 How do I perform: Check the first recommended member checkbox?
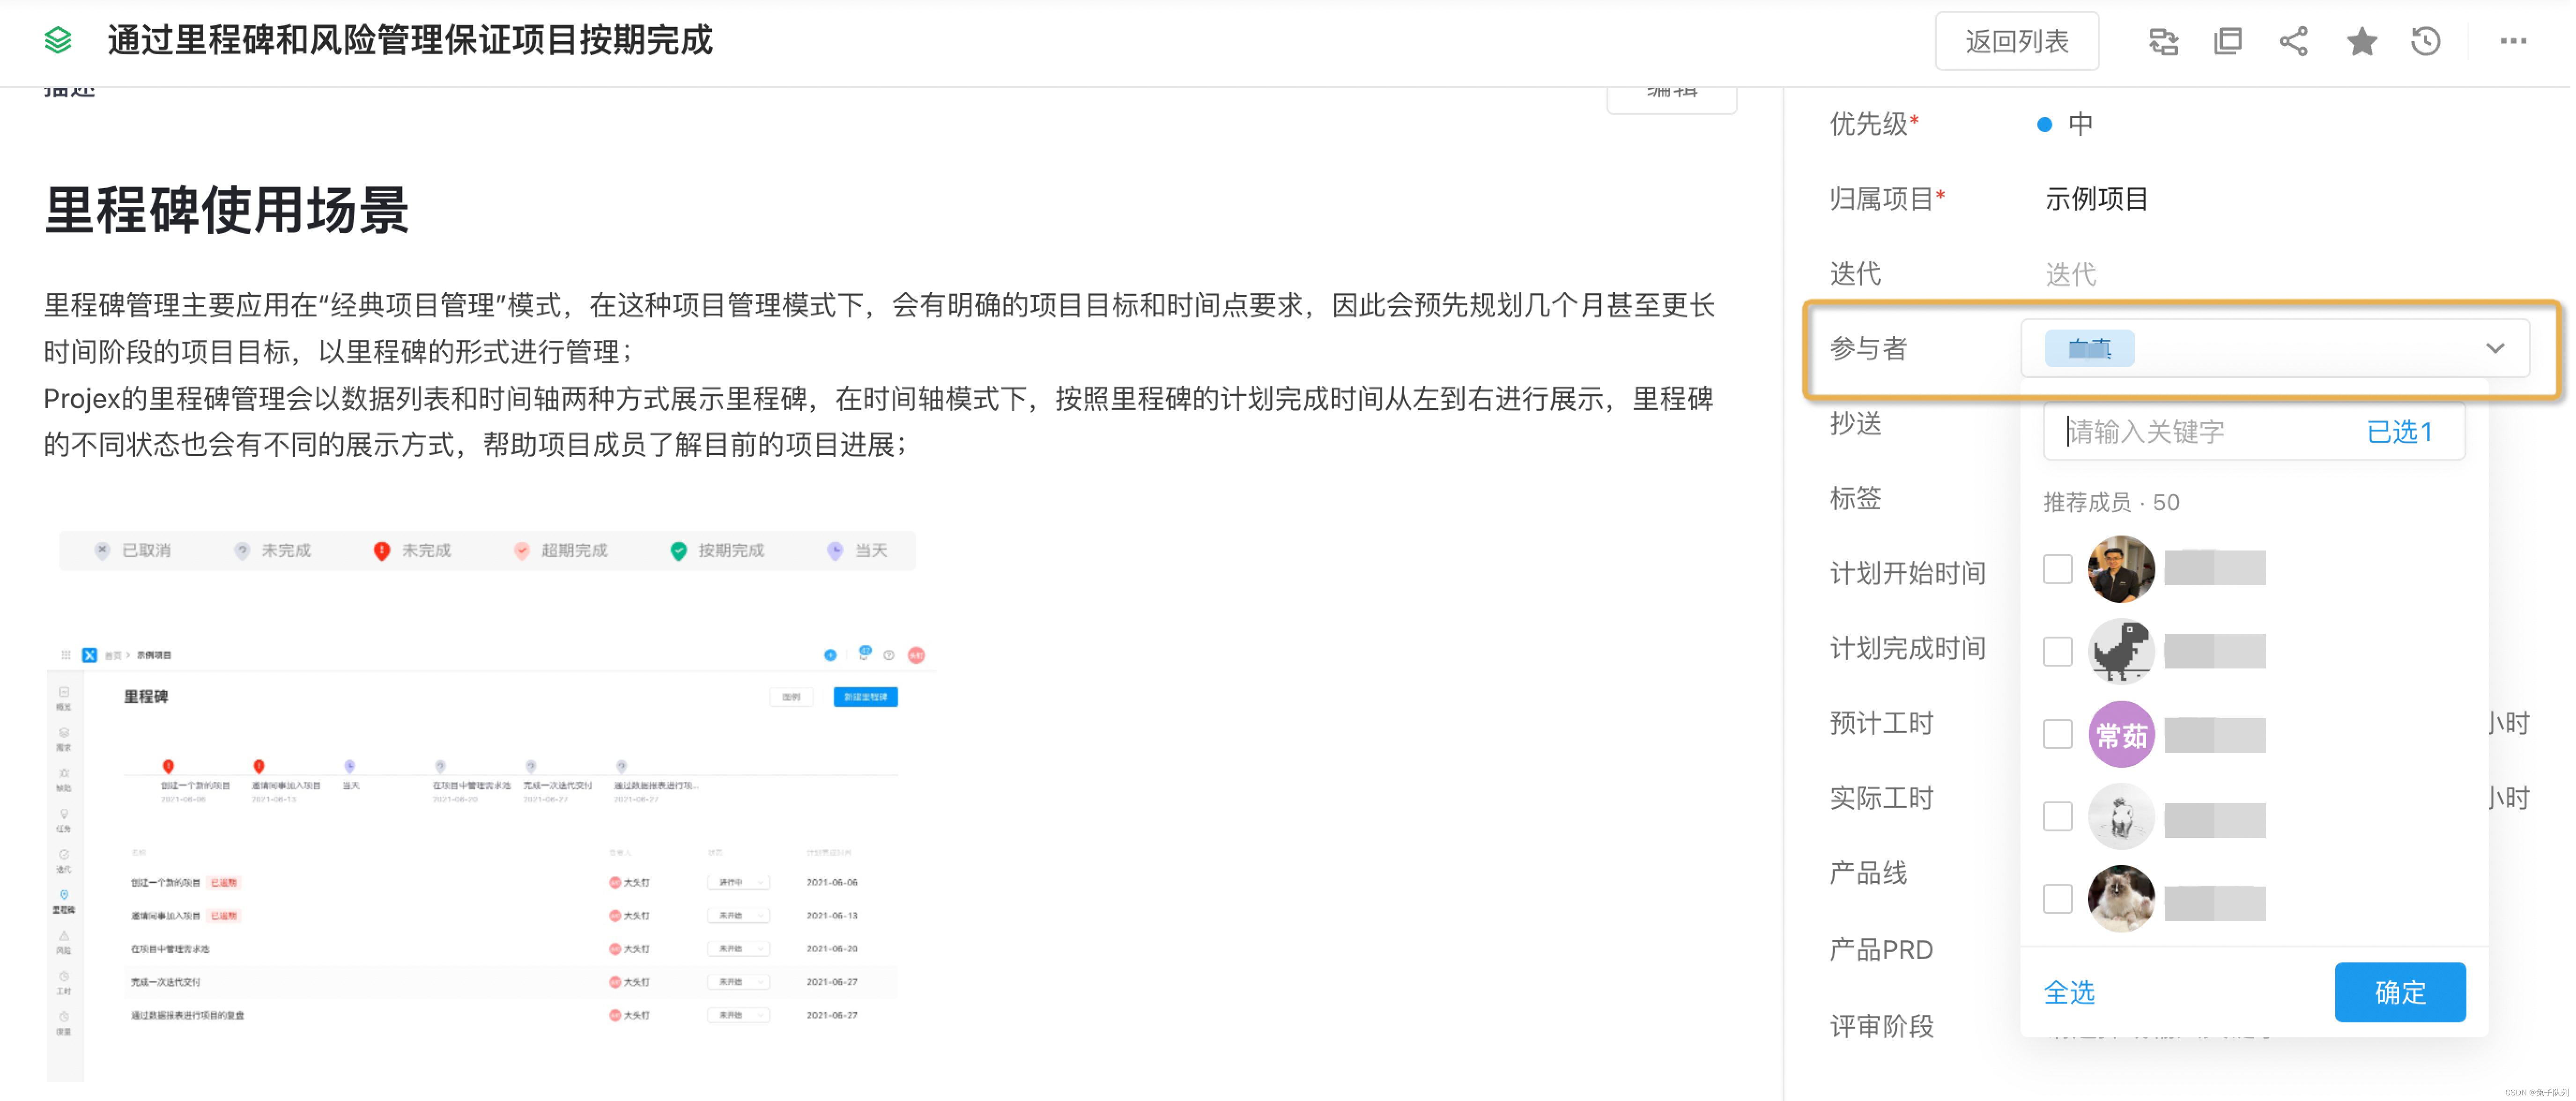tap(2057, 570)
